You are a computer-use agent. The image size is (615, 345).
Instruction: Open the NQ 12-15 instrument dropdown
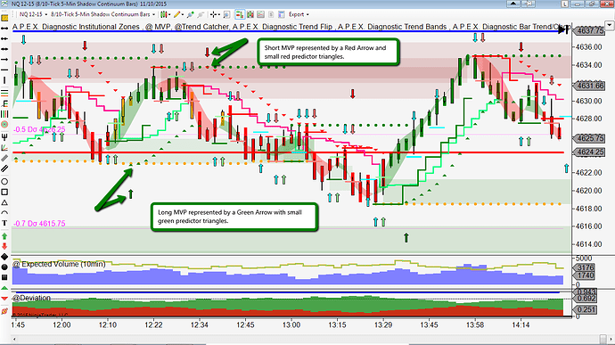33,14
